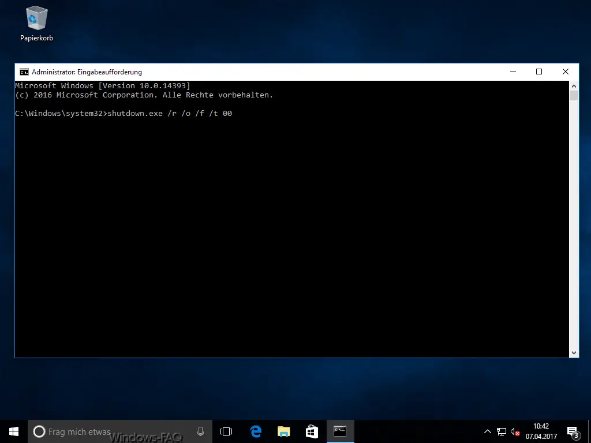Click the console scrollbar up arrow
Image resolution: width=591 pixels, height=443 pixels.
[574, 85]
